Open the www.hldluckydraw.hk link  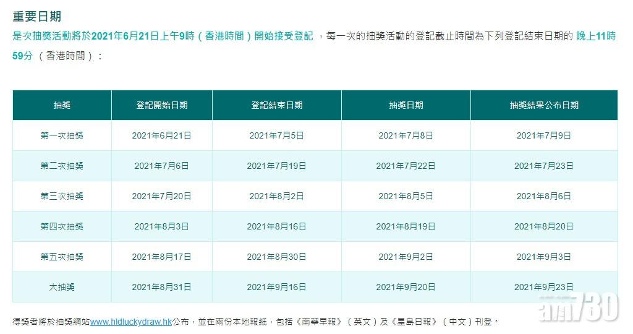[x=131, y=322]
